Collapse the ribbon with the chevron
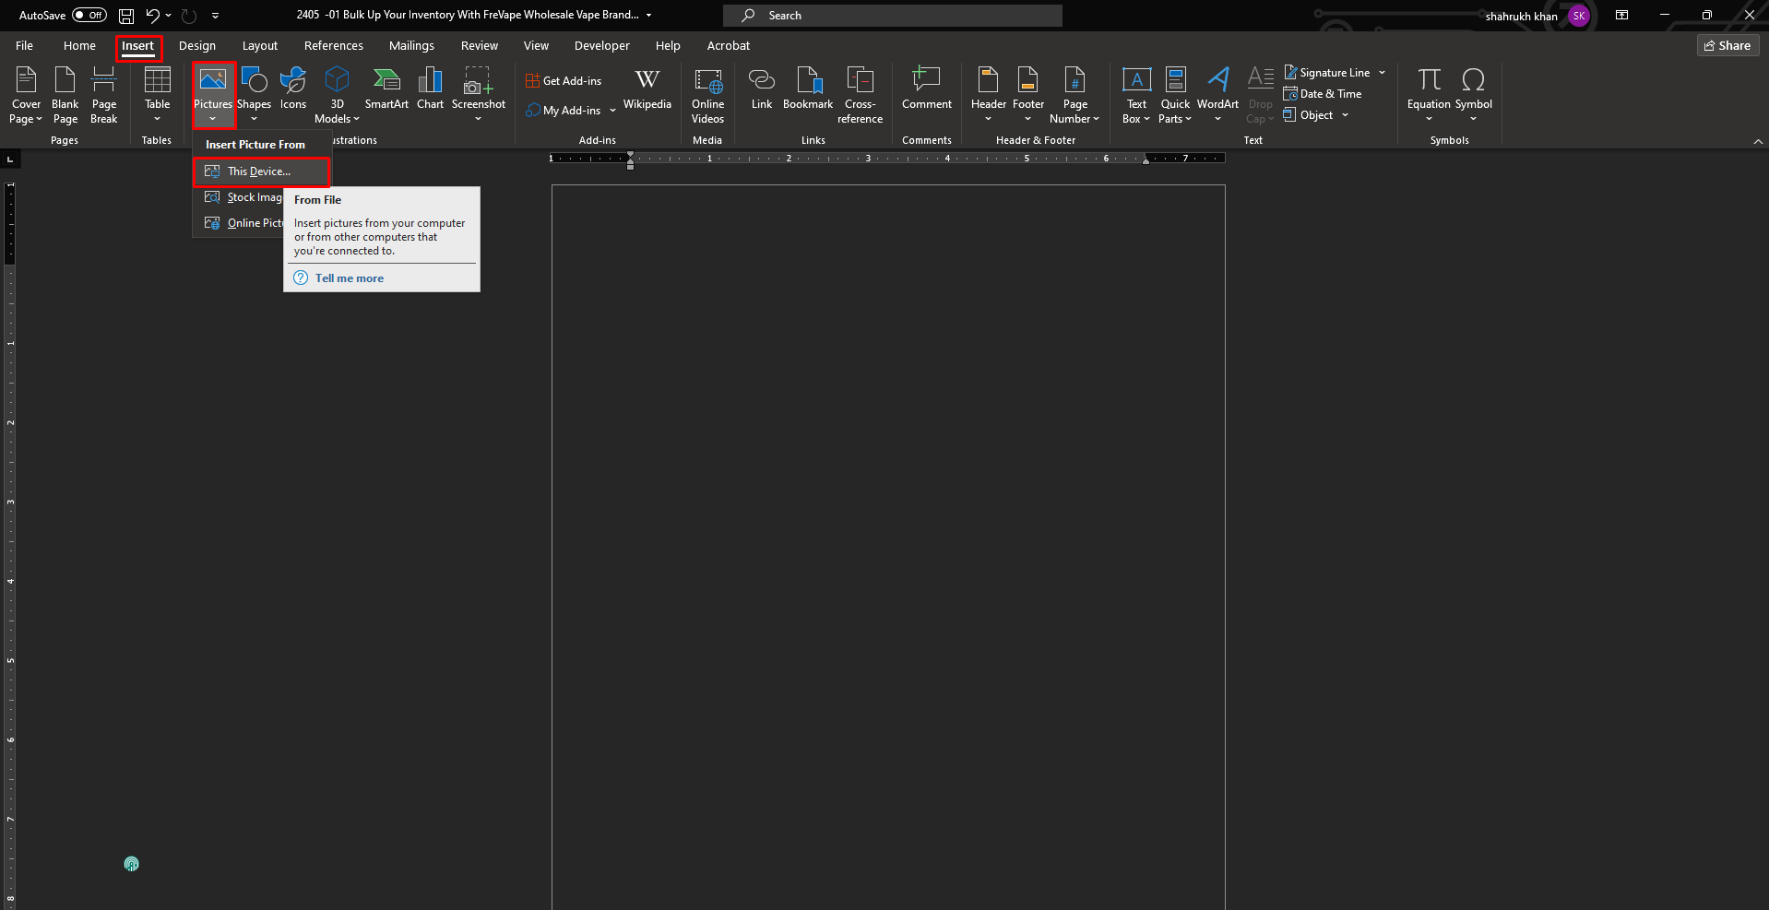Screen dimensions: 1769x910 coord(1758,141)
